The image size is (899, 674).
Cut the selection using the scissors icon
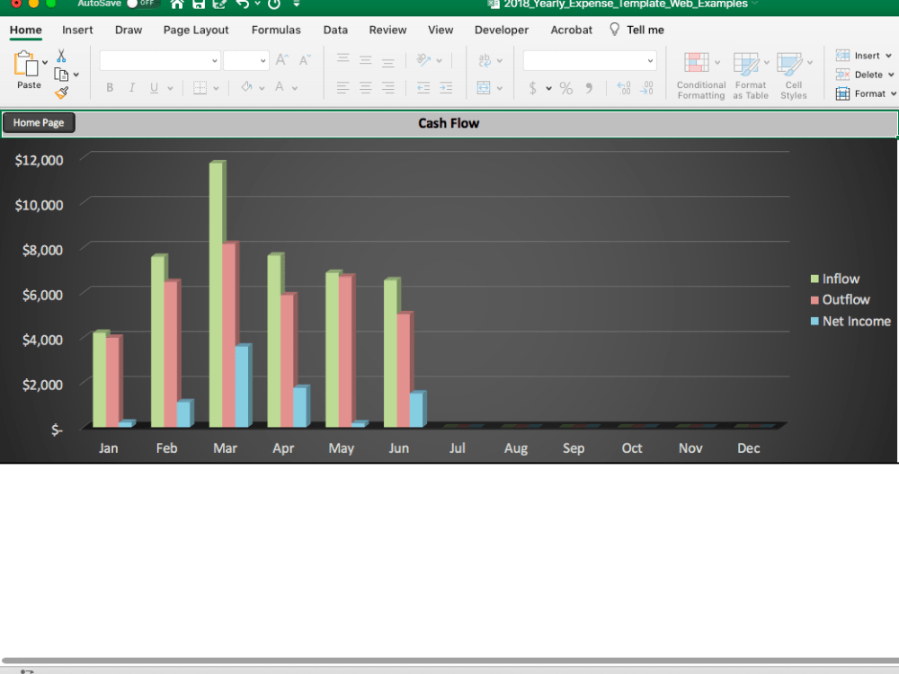(x=61, y=56)
